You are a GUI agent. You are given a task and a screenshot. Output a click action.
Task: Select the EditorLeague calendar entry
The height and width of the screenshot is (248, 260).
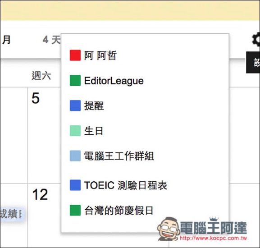(x=114, y=81)
